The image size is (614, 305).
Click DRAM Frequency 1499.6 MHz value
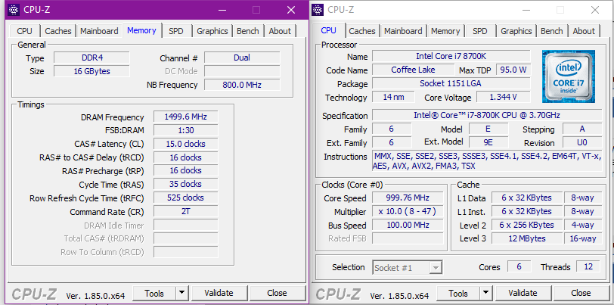185,117
